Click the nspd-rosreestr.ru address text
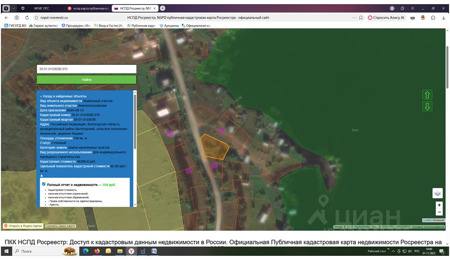The width and height of the screenshot is (450, 260). pos(54,18)
